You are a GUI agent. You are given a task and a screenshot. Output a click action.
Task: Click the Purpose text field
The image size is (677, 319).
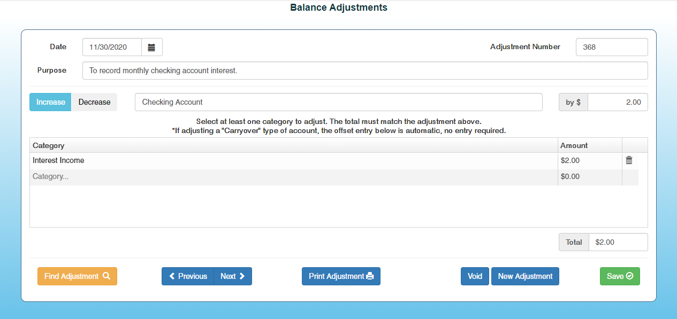[365, 71]
